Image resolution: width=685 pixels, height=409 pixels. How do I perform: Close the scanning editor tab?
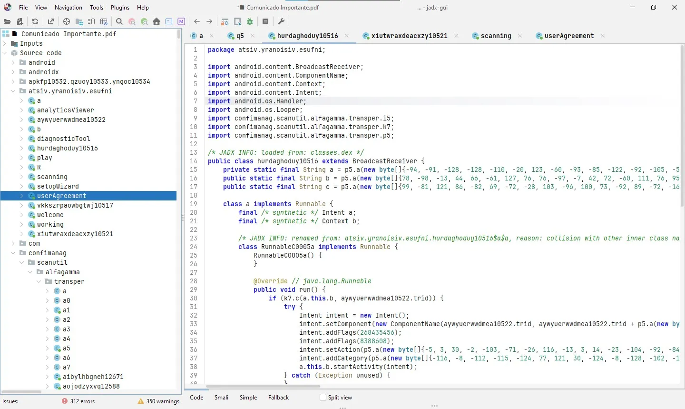(x=520, y=36)
